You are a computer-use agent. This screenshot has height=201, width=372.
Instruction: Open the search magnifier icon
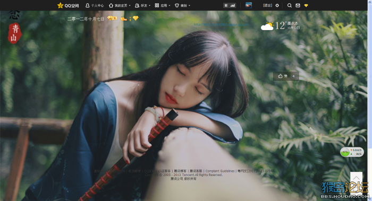290,5
